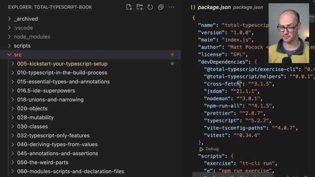Click the "index.js" main value
This screenshot has height=177, width=315.
coord(236,40)
